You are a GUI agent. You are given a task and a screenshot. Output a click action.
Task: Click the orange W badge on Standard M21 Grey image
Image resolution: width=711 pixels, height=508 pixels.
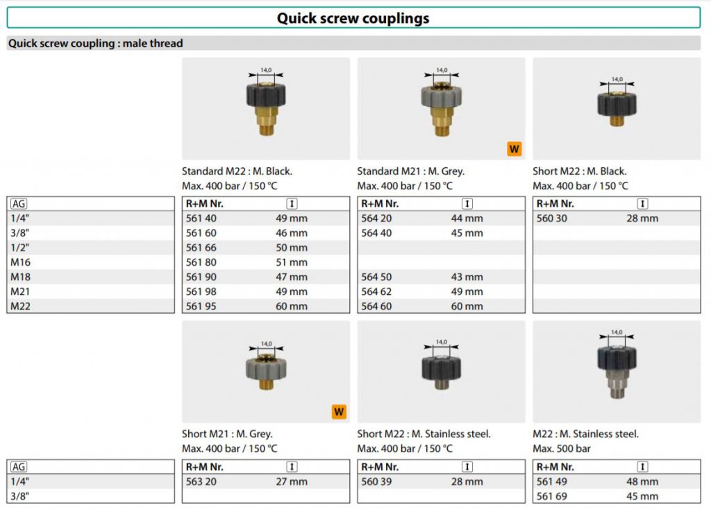(514, 149)
